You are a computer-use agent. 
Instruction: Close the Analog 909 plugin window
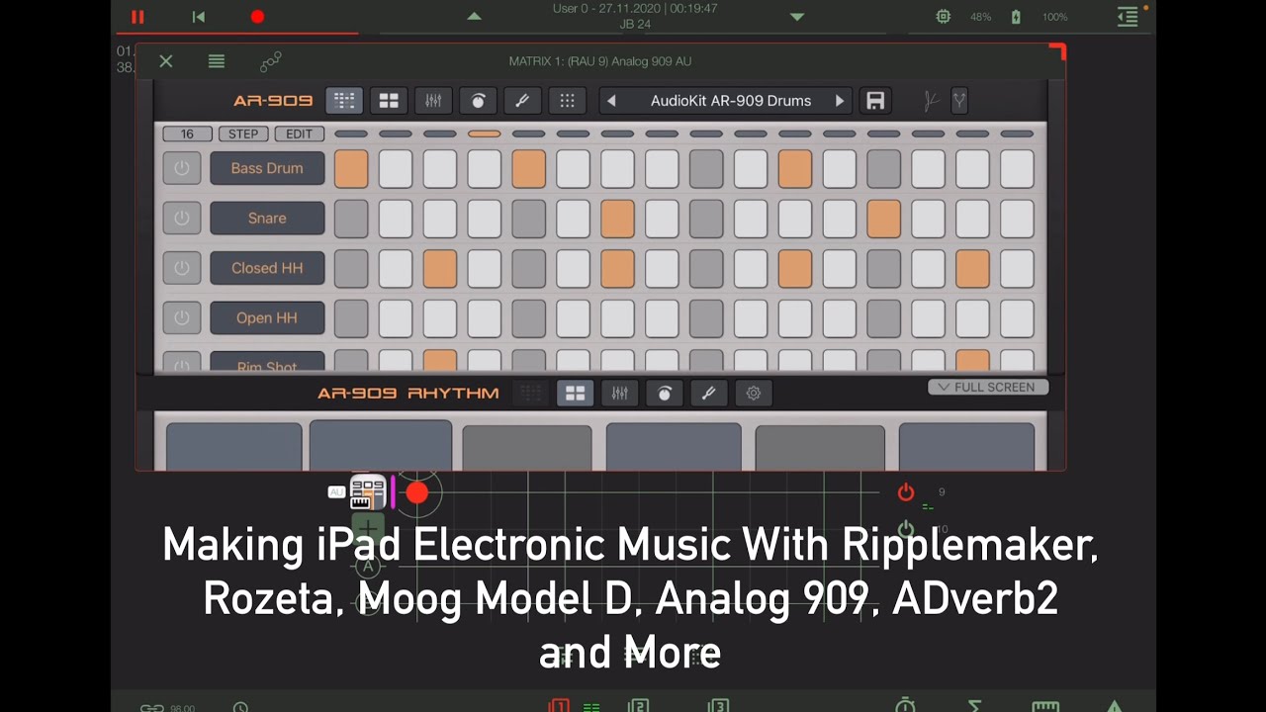[166, 61]
